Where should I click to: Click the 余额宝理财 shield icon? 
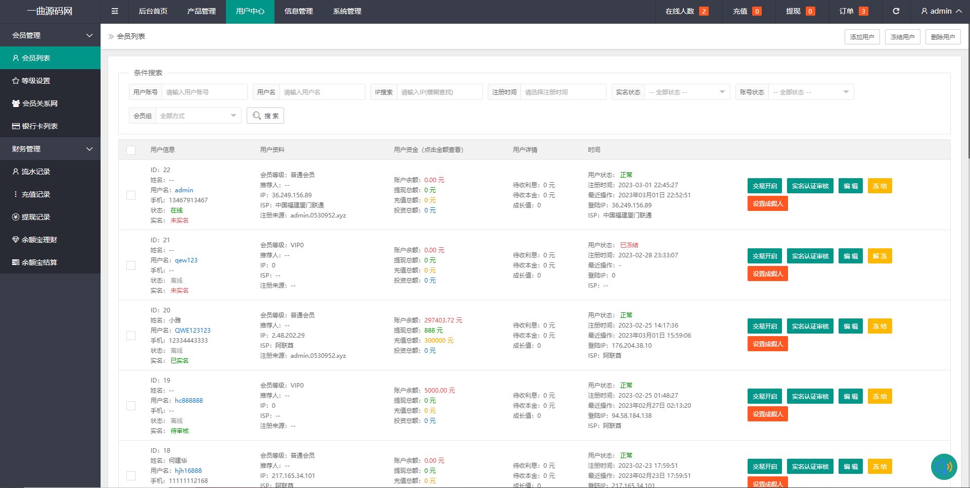click(x=16, y=239)
